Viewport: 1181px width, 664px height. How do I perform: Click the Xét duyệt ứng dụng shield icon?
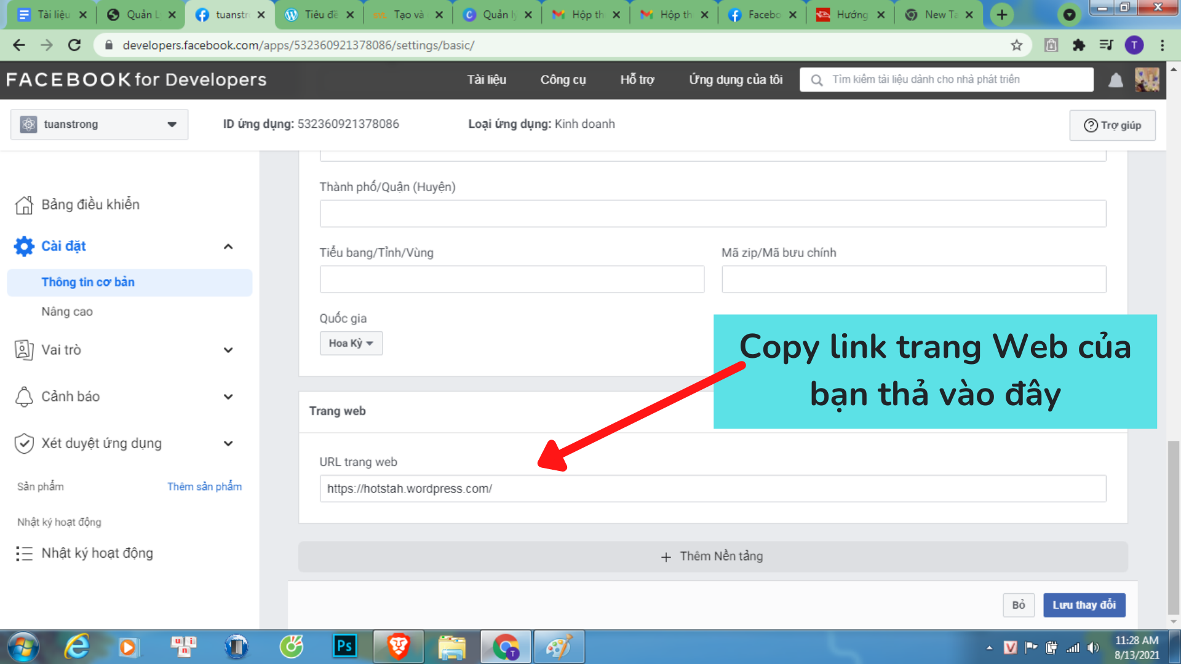tap(24, 443)
